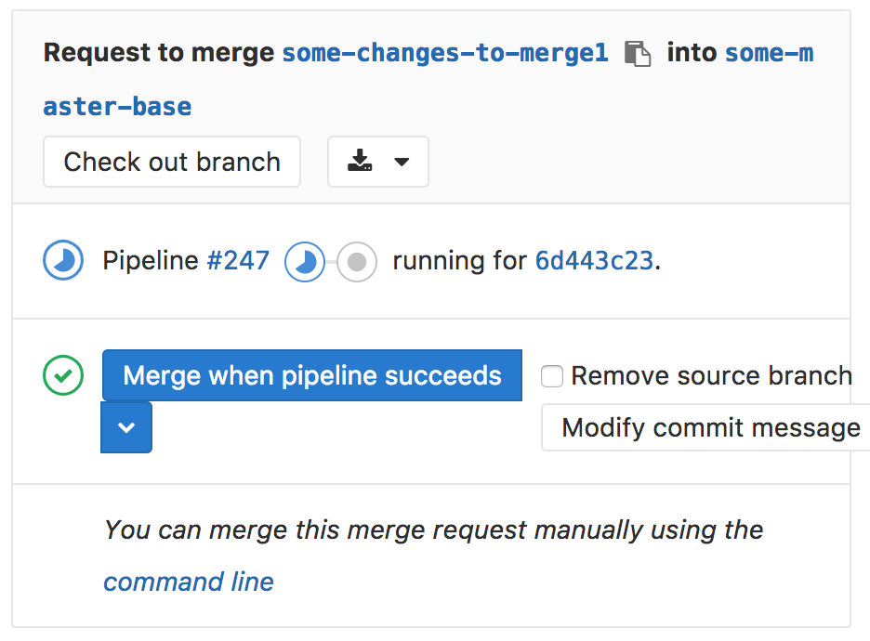870x641 pixels.
Task: Click the running pipeline status icon before Pipeline
Action: [64, 261]
